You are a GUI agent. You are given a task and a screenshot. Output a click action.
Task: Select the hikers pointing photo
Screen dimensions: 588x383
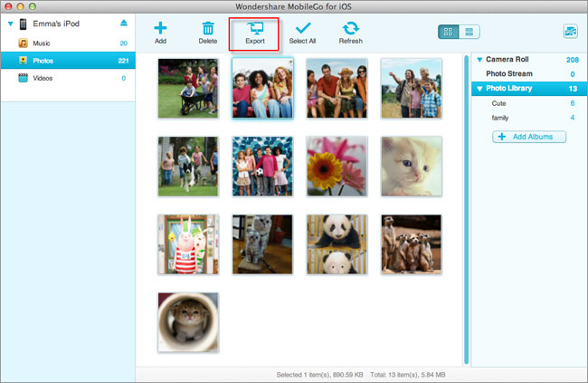pyautogui.click(x=412, y=88)
